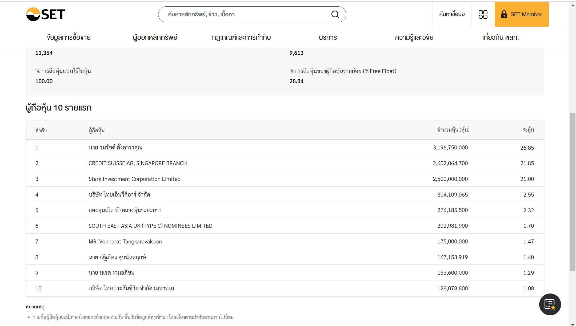576x326 pixels.
Task: Click the %หุ้น column header
Action: click(x=528, y=130)
